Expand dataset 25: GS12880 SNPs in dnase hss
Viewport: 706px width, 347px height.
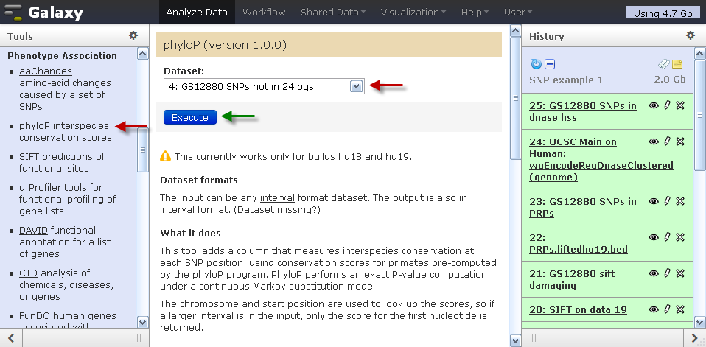pyautogui.click(x=583, y=112)
